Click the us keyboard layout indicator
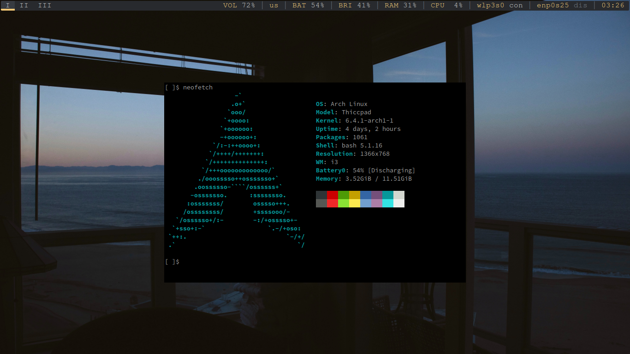This screenshot has width=630, height=354. 274,6
